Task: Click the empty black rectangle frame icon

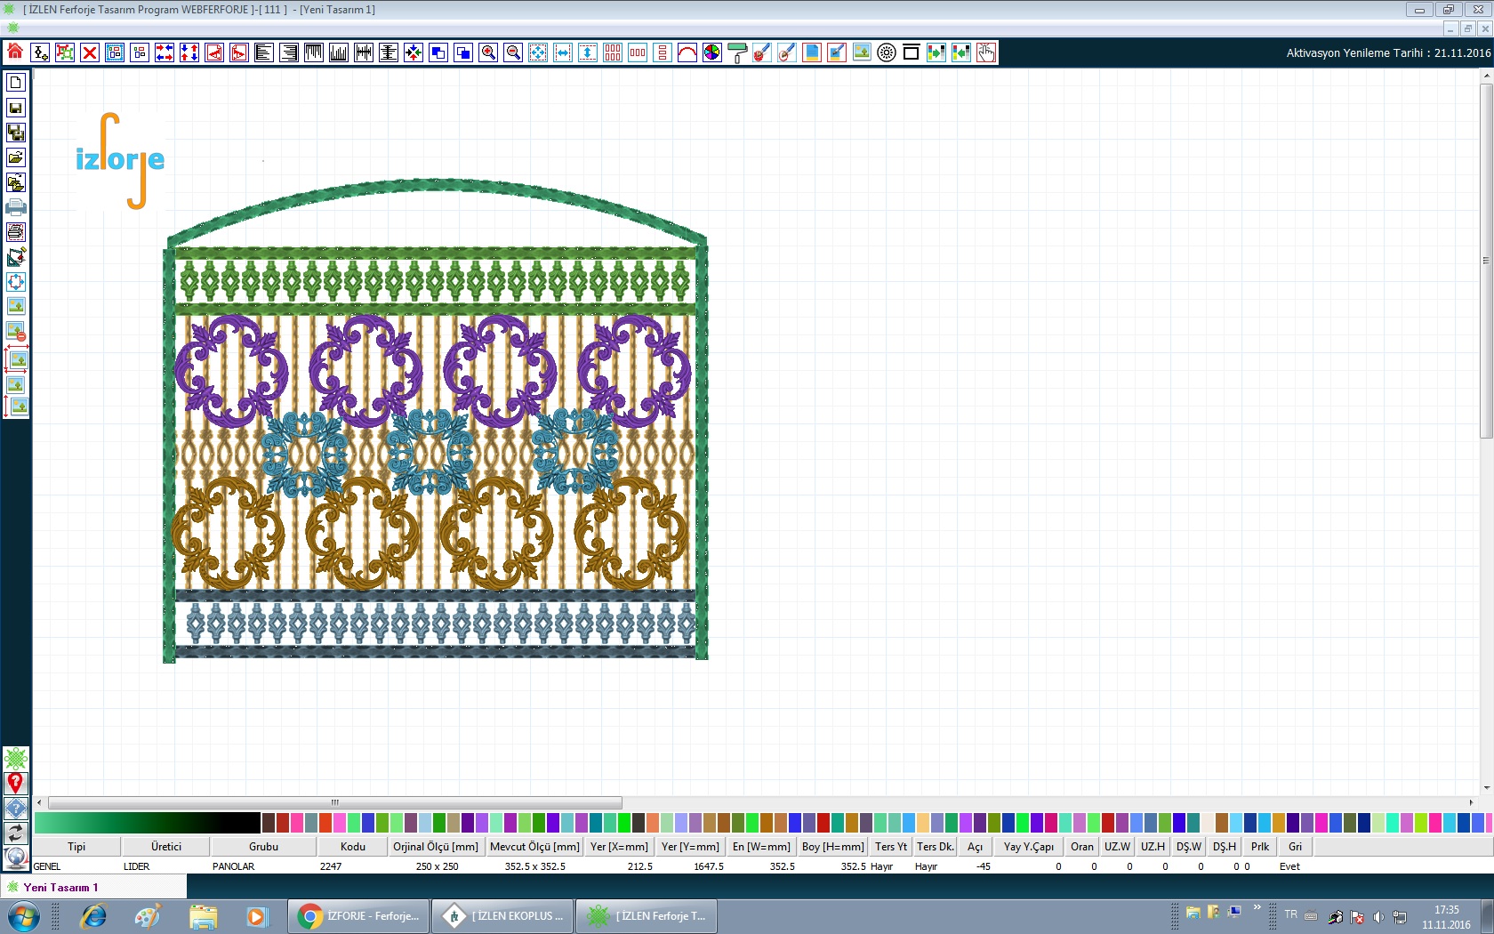Action: tap(912, 52)
